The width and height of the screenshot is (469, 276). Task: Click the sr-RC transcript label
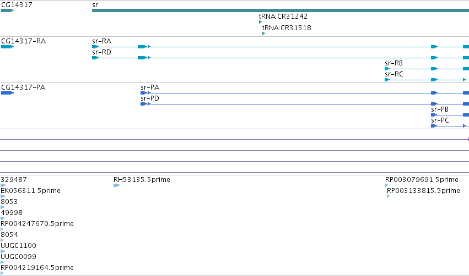(394, 74)
